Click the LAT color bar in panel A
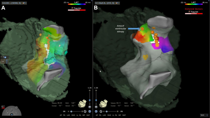This screenshot has height=118, width=210. (77, 4)
